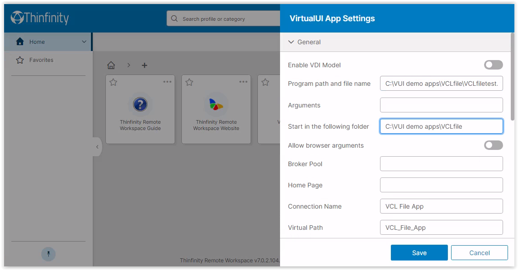Click the Thinfinity logo
Screen dimensions: 518x270
coord(40,18)
